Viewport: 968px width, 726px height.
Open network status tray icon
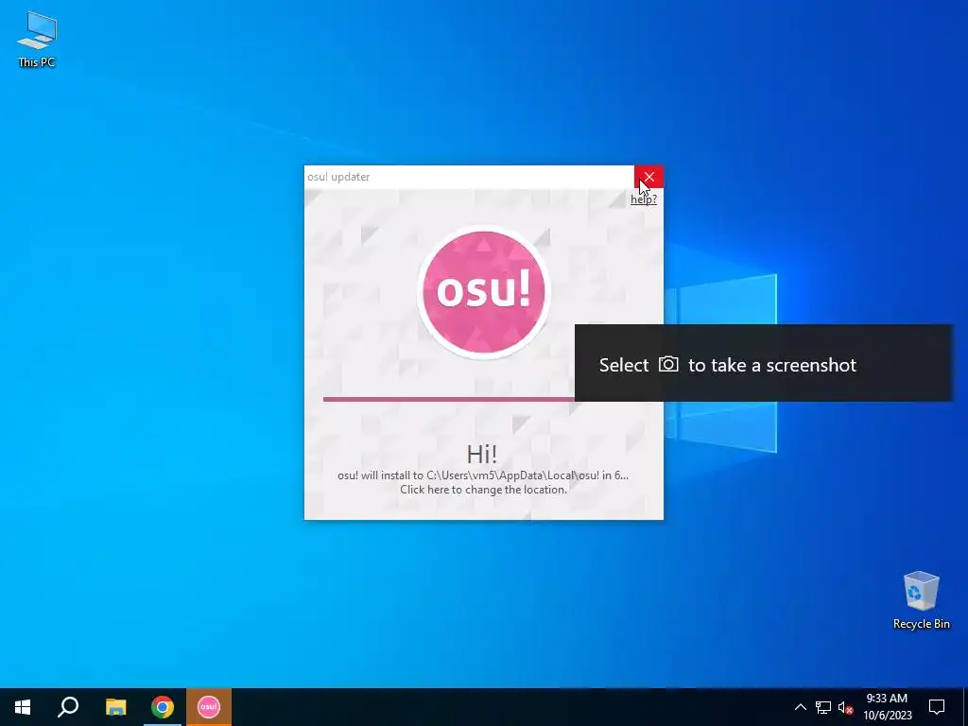[x=823, y=707]
